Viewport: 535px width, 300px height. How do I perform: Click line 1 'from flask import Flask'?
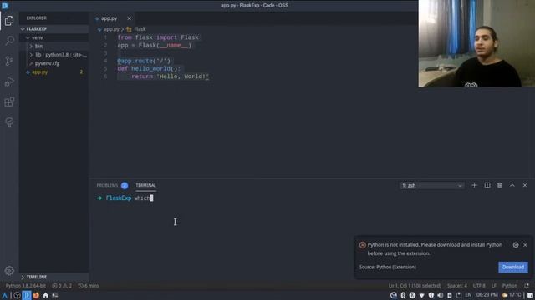158,37
